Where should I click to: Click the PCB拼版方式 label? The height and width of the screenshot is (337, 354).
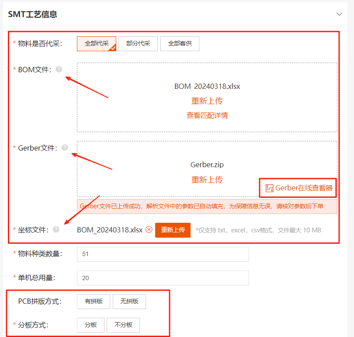pyautogui.click(x=40, y=301)
